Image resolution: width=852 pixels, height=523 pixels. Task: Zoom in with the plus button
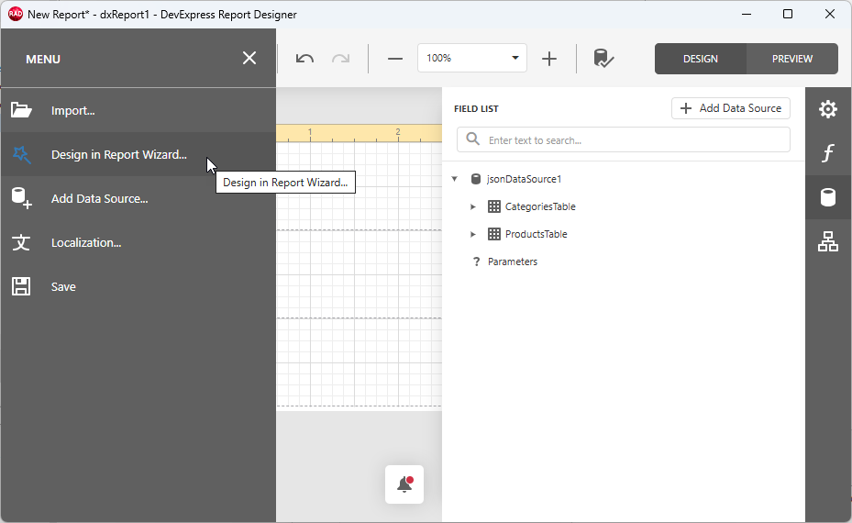[x=549, y=58]
